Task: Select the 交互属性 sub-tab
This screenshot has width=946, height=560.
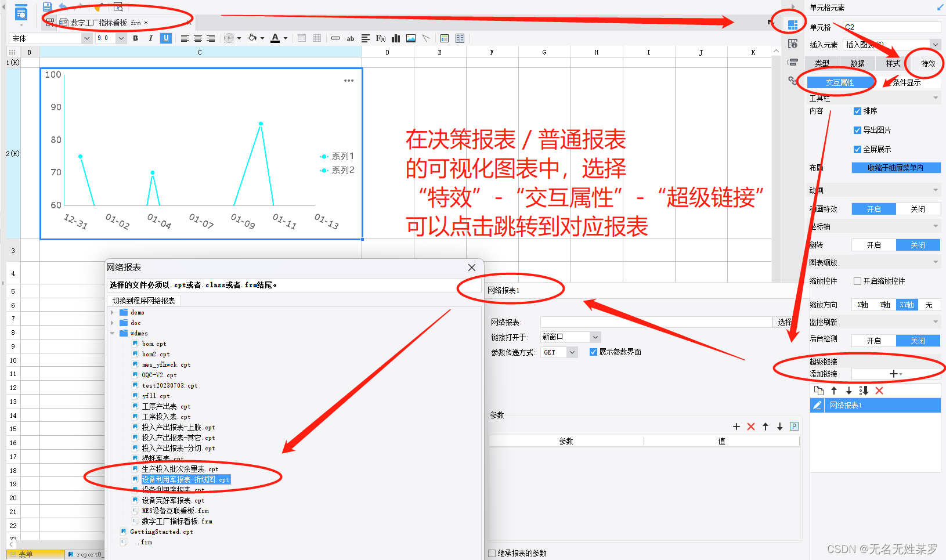Action: pos(840,82)
